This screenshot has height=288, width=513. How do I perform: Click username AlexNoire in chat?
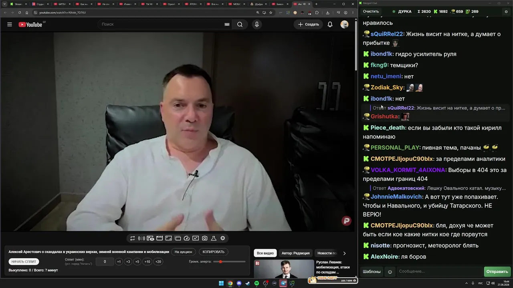coord(384,257)
